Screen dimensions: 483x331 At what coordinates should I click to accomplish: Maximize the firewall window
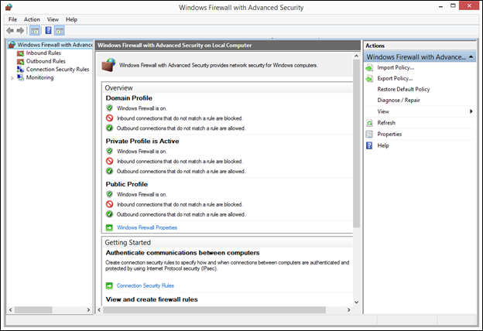pyautogui.click(x=453, y=6)
